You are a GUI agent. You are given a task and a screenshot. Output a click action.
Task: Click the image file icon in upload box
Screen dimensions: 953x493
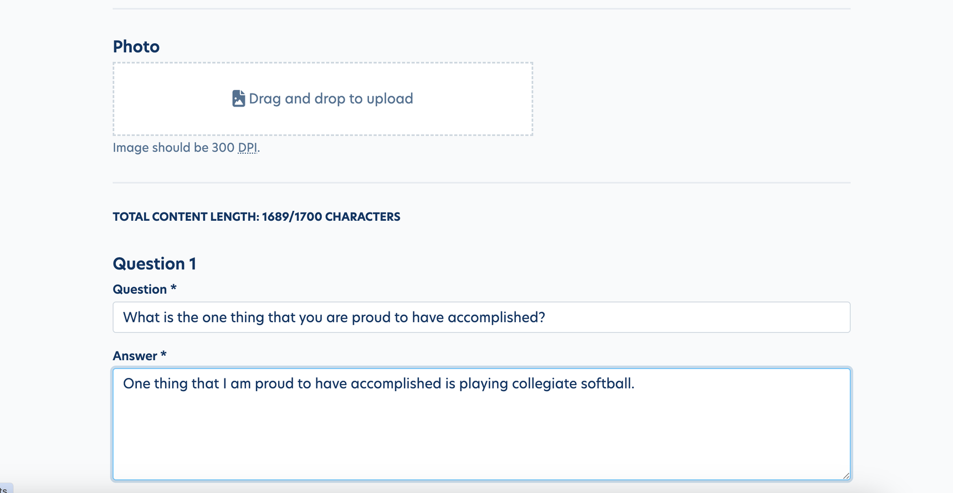point(238,98)
